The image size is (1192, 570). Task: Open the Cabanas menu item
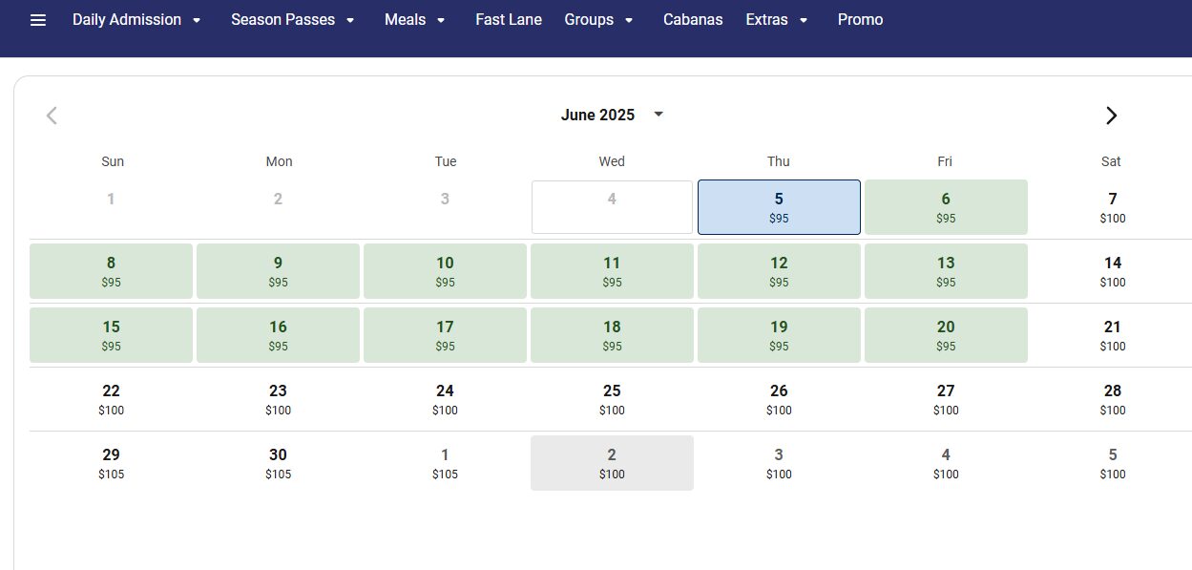pos(693,20)
